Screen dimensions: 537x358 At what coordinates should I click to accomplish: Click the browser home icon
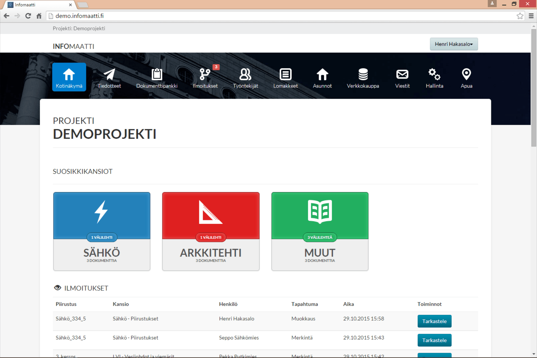[39, 16]
